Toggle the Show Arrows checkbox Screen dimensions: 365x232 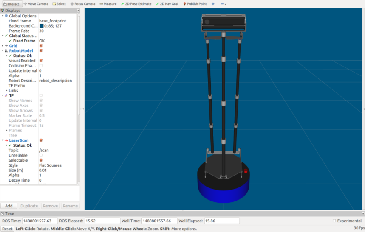41,110
